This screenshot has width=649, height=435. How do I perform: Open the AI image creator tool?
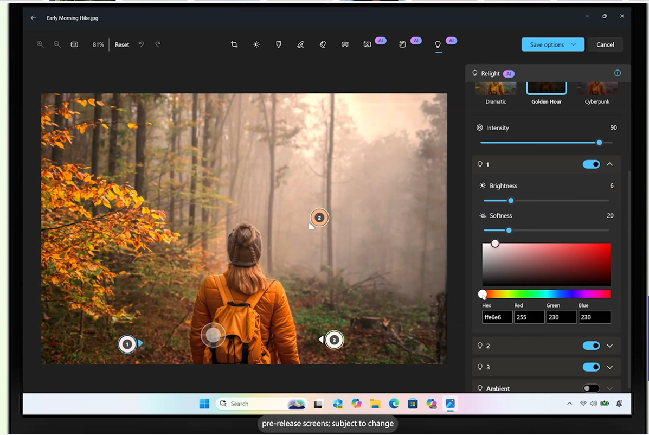click(367, 44)
